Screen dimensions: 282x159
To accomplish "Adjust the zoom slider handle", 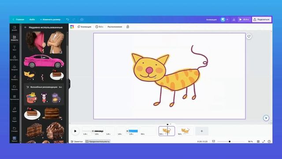I will 230,141.
